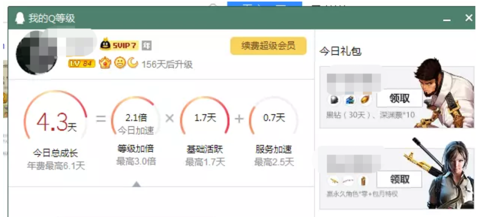Click the 156天后升级 text
480x217 pixels.
[x=167, y=64]
